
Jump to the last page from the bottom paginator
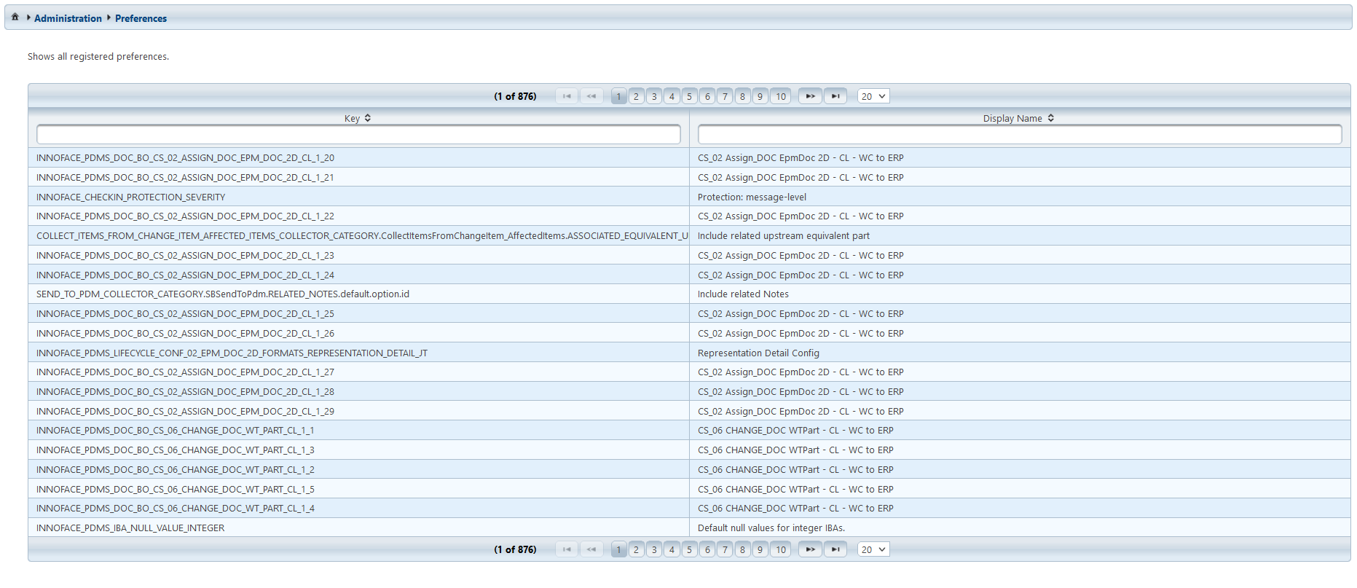coord(835,549)
